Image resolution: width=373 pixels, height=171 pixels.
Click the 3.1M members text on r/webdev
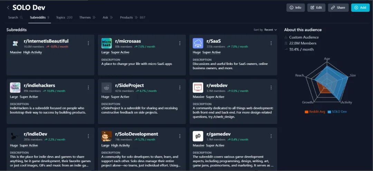(x=216, y=91)
